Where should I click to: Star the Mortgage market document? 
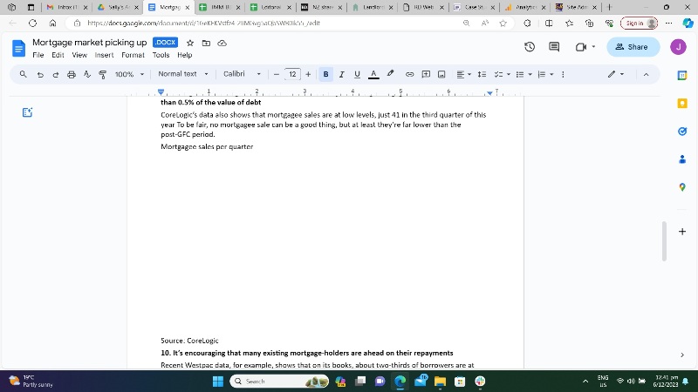[191, 43]
